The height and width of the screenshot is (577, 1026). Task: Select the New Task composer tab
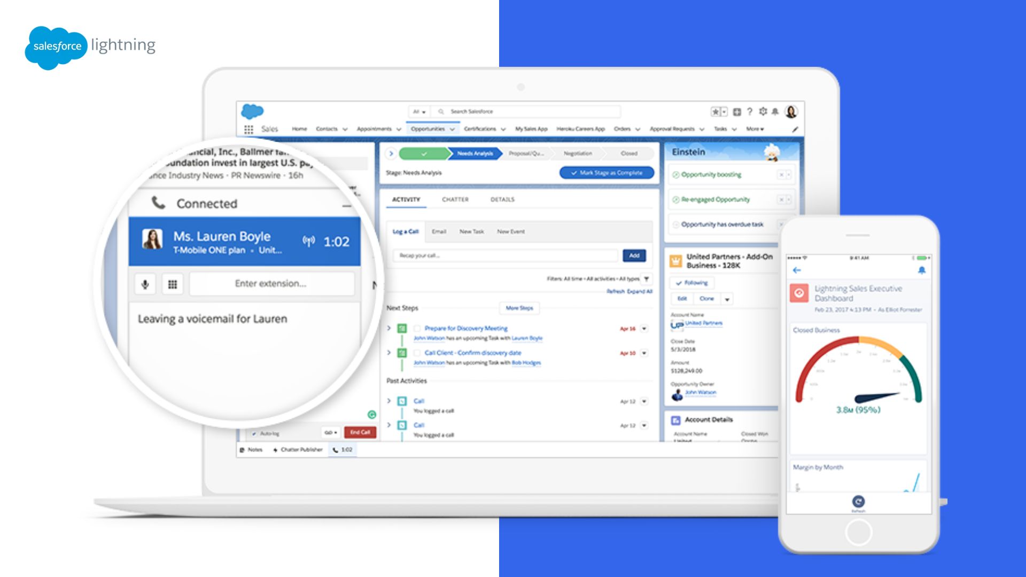pos(471,232)
